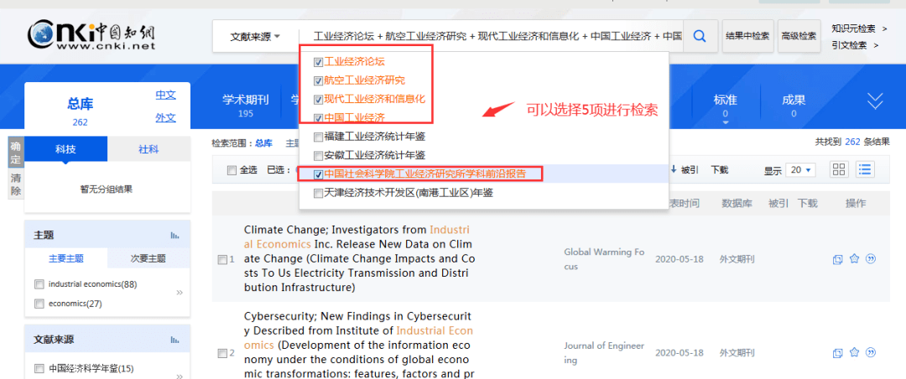Uncheck 航空工业经济研究 option
This screenshot has width=906, height=379.
(x=318, y=80)
